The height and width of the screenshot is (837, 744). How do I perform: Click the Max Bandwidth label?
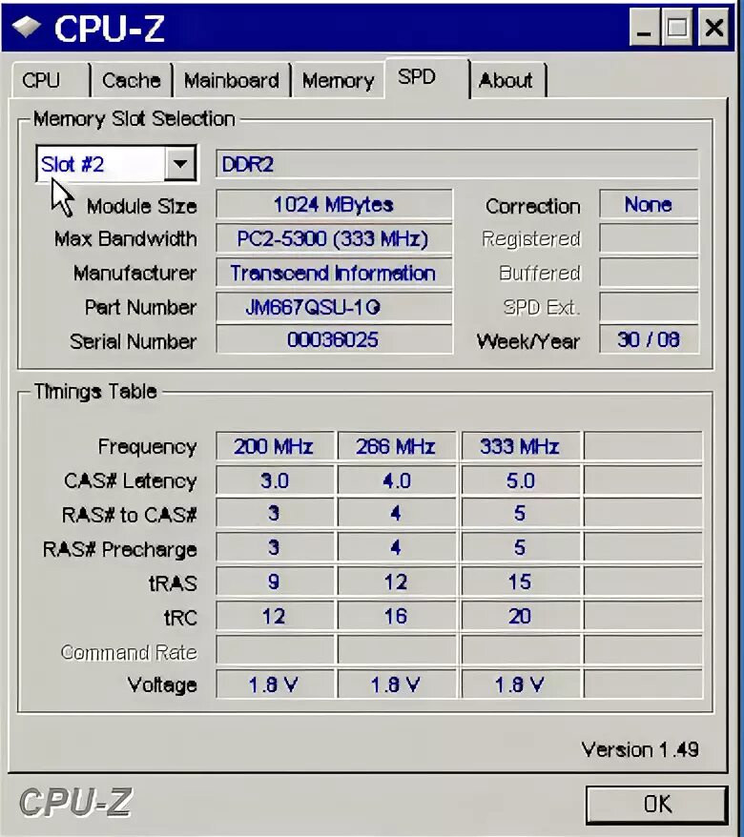126,238
